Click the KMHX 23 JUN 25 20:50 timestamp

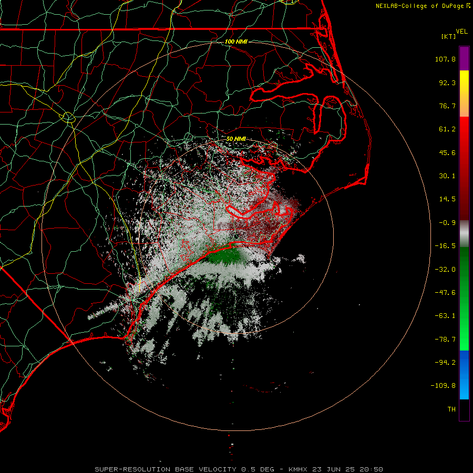click(x=336, y=469)
